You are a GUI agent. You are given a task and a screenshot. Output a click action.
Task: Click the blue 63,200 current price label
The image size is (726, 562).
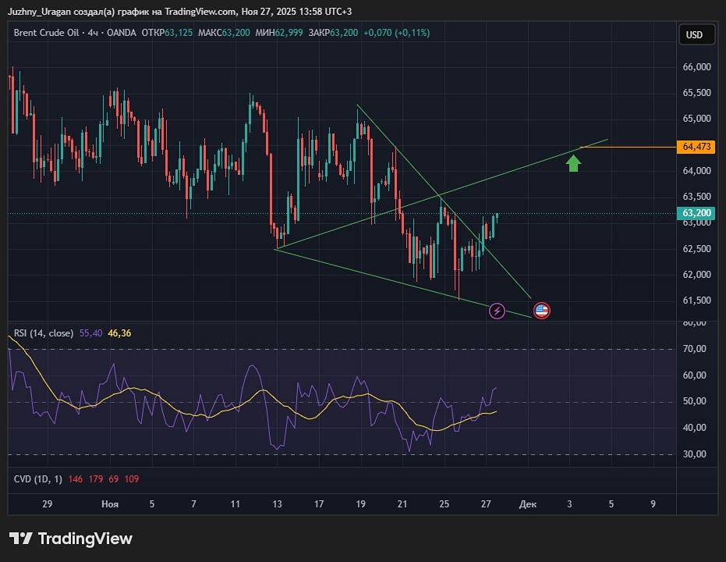[x=697, y=212]
